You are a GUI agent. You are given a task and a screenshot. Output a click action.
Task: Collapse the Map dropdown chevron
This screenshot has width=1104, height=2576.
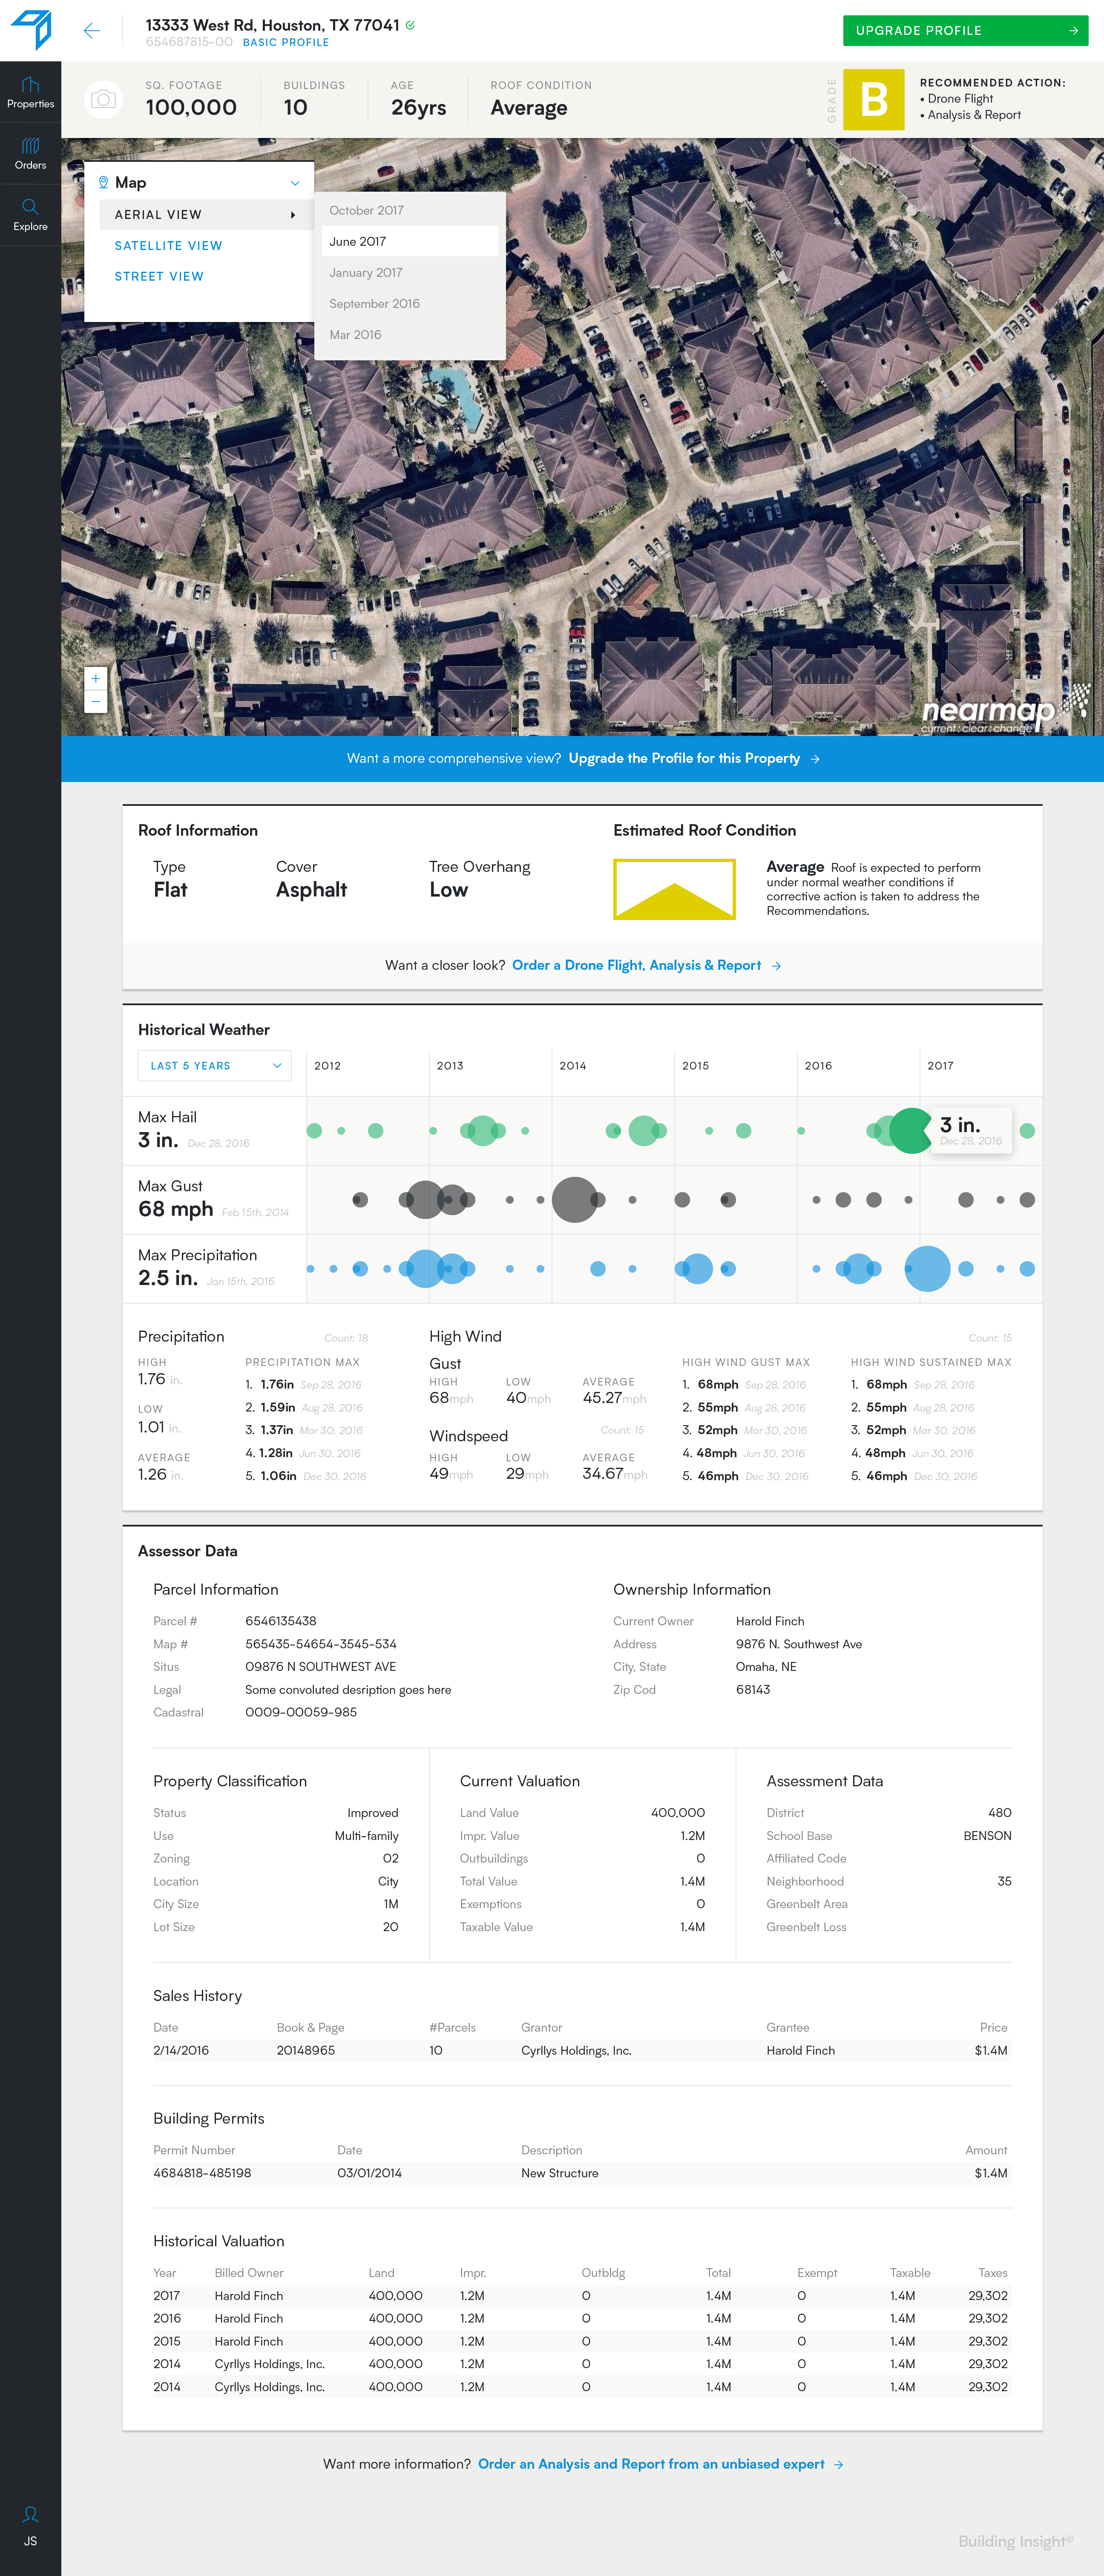pyautogui.click(x=295, y=183)
